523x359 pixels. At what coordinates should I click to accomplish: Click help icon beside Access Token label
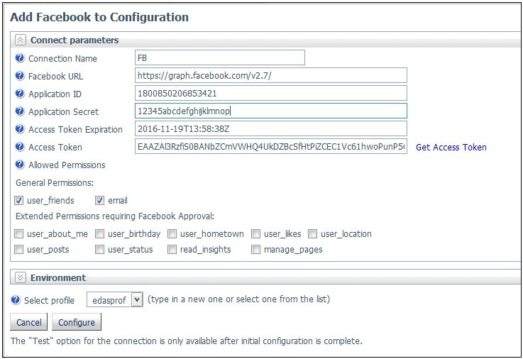pyautogui.click(x=20, y=147)
